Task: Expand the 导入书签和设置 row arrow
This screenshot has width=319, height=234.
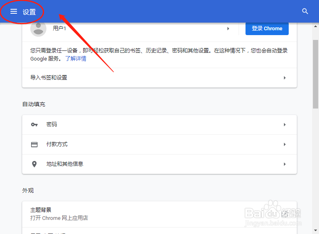Action: [x=285, y=78]
